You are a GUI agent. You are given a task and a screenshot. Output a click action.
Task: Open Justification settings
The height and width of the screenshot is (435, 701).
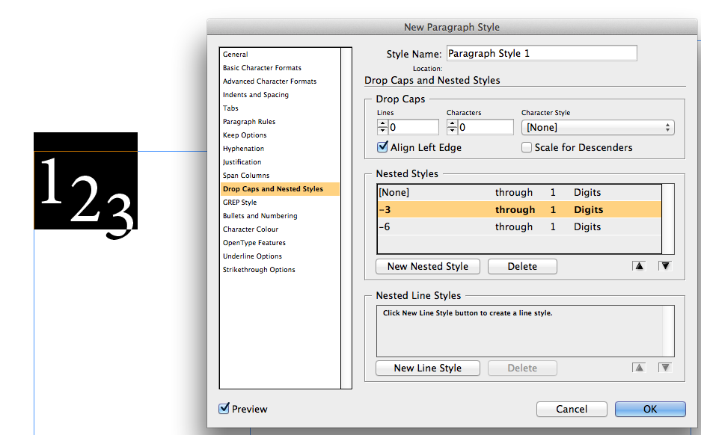(x=242, y=161)
